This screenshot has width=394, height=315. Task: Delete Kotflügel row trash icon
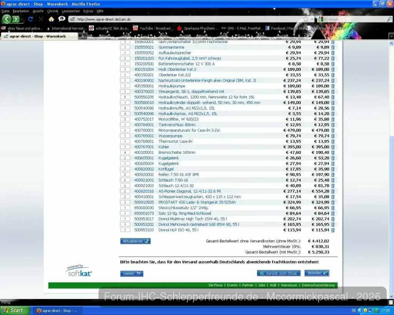(x=333, y=169)
